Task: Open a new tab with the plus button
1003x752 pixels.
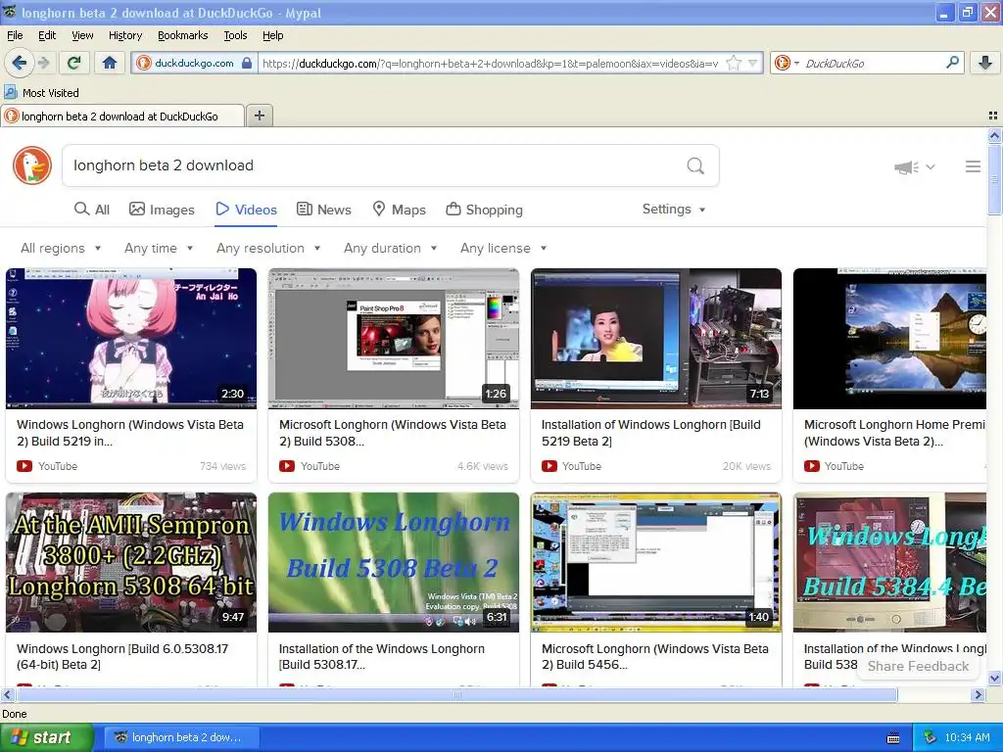Action: [x=259, y=116]
